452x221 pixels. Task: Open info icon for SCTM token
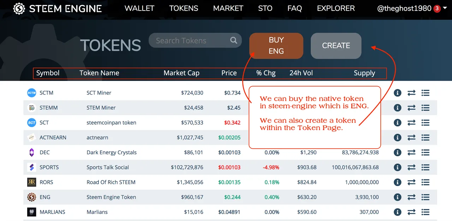(x=398, y=93)
